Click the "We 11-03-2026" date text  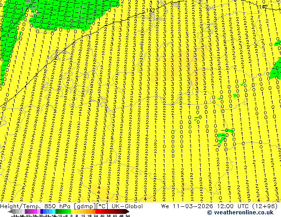(x=187, y=206)
